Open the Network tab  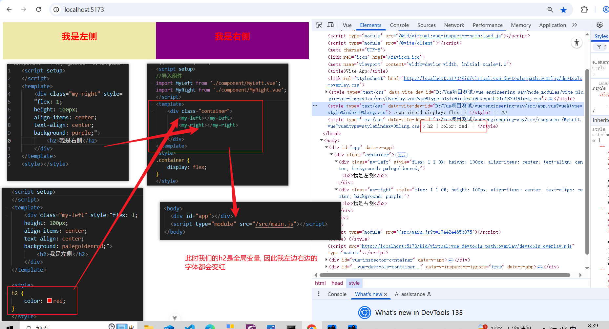click(454, 25)
